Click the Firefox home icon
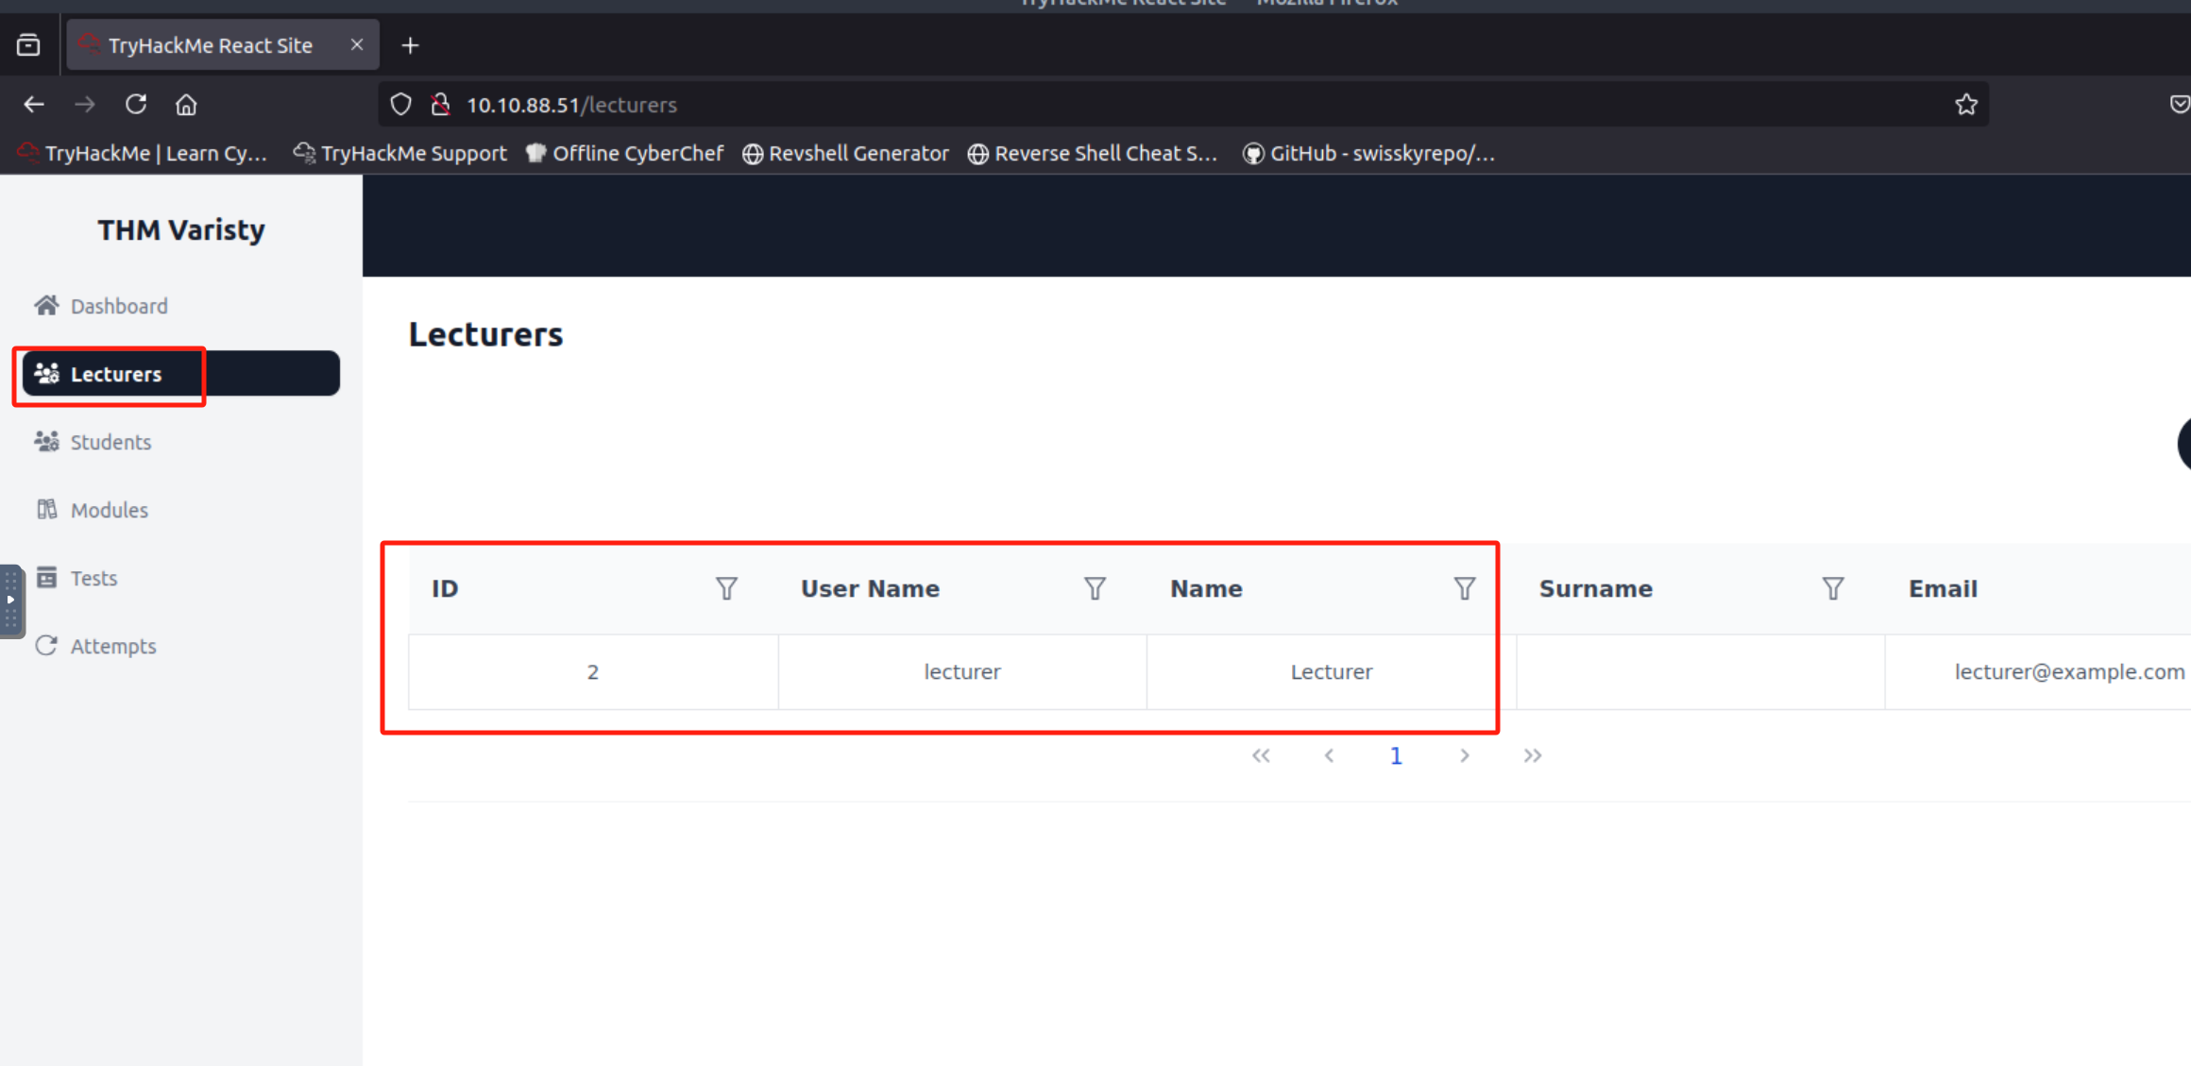 pyautogui.click(x=186, y=105)
